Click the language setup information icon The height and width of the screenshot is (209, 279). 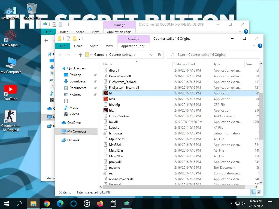(x=106, y=133)
